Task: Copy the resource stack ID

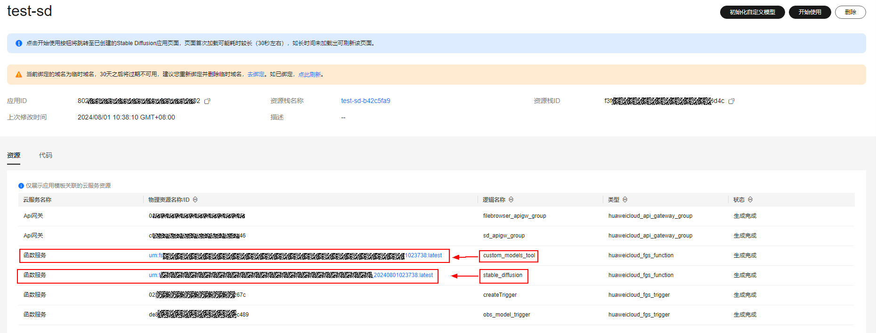Action: pos(731,101)
